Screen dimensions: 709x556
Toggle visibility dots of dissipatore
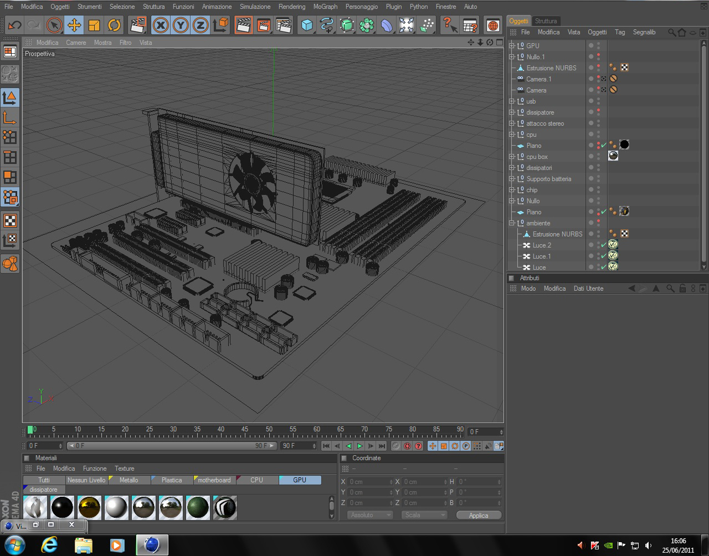[598, 112]
